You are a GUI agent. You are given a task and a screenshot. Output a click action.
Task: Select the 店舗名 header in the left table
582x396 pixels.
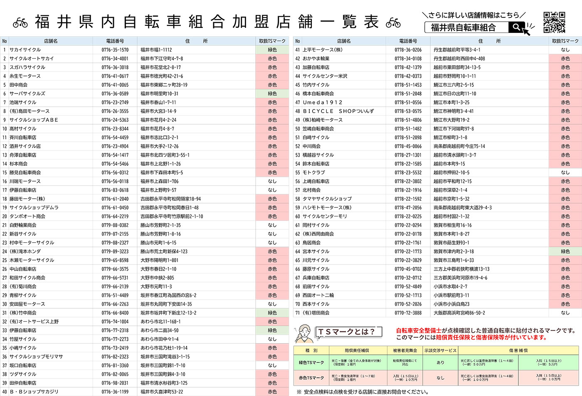(51, 41)
